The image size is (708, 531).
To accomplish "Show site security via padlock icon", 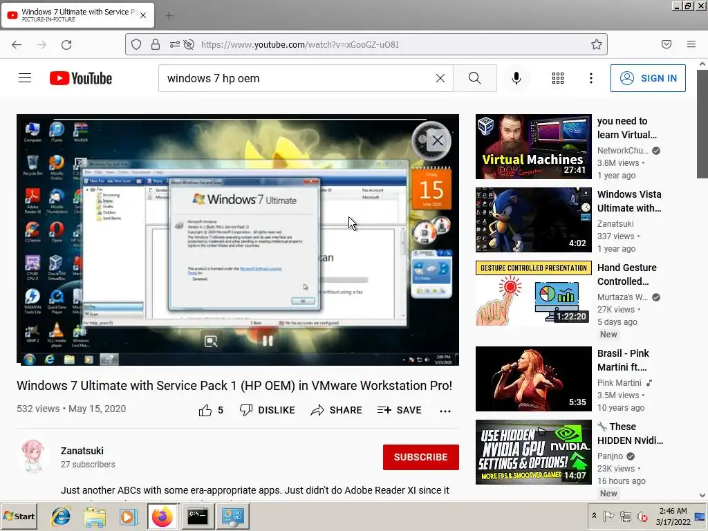I will tap(156, 44).
